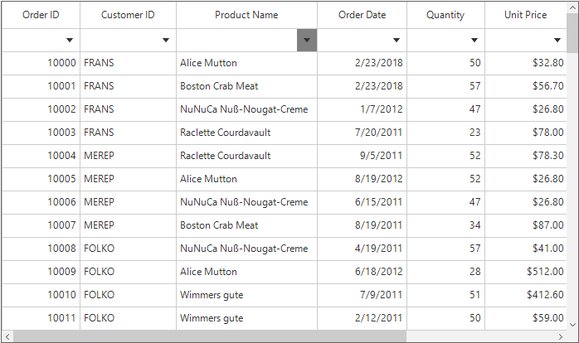
Task: Open the Customer ID filter dropdown
Action: point(166,41)
